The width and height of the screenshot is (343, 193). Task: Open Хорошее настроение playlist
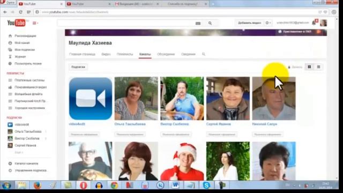coord(29,108)
